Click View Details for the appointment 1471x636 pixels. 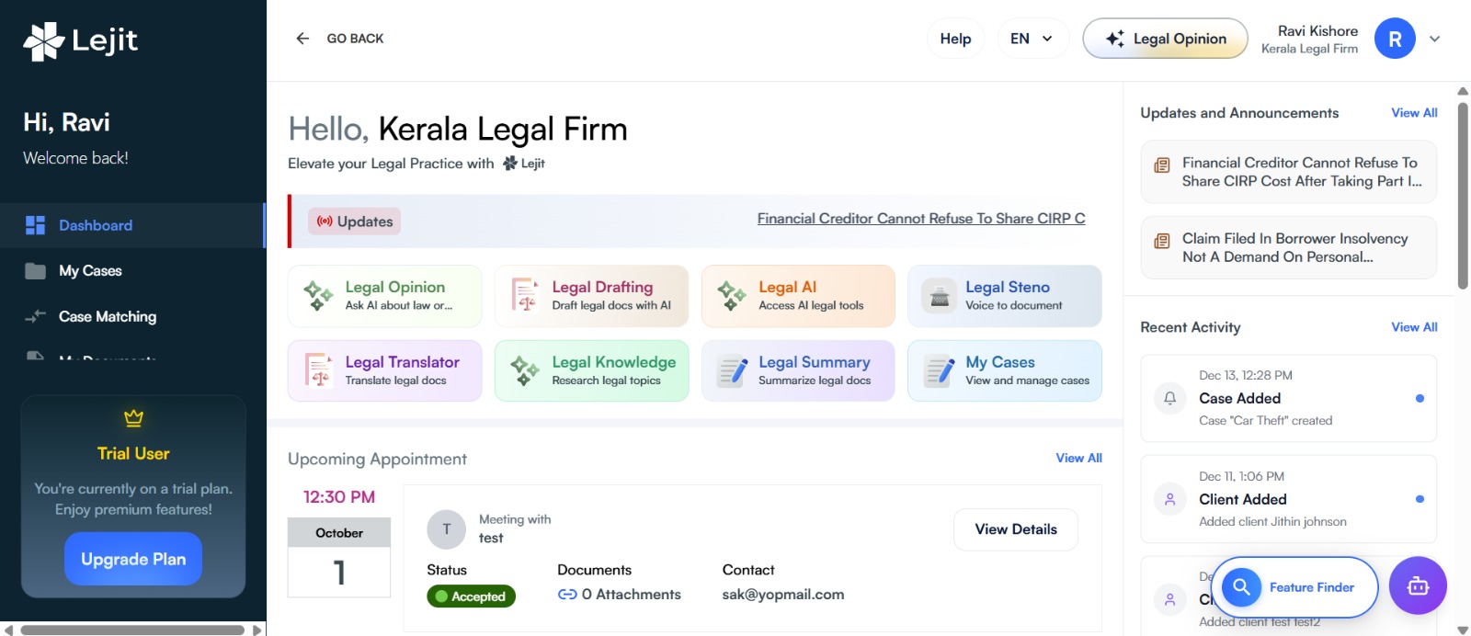tap(1015, 529)
